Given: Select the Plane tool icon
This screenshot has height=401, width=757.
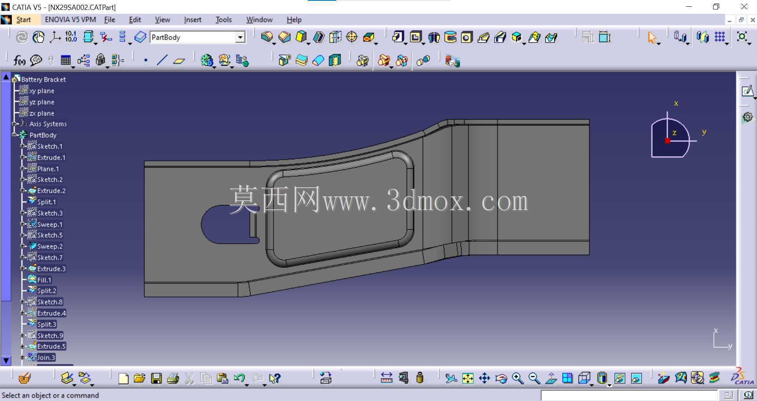Looking at the screenshot, I should [x=179, y=60].
